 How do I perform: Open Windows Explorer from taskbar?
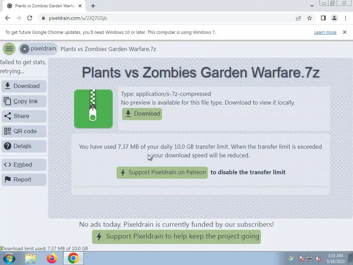click(31, 258)
